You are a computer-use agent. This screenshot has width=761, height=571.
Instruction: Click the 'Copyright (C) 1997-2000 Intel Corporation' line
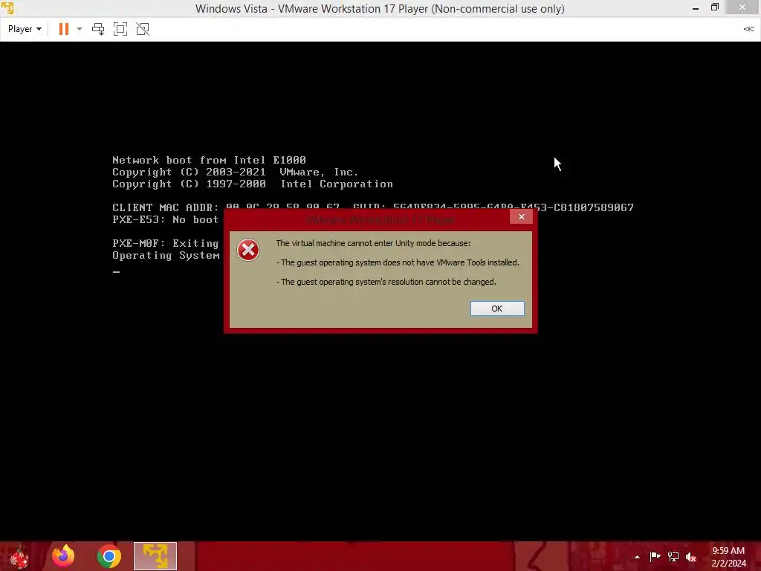[253, 184]
